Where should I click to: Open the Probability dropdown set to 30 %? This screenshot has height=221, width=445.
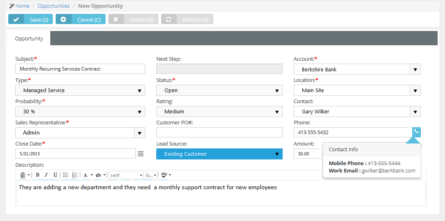[x=80, y=111]
